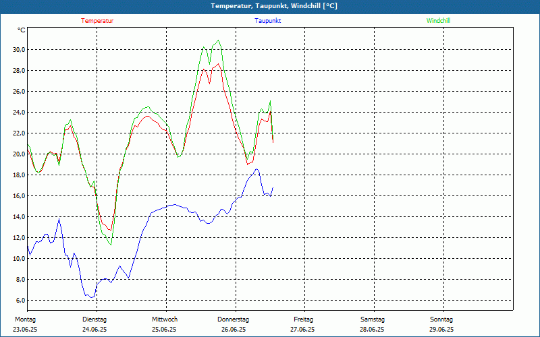Click the date '24.06.25'
Screen dimensions: 540x337
(x=94, y=330)
